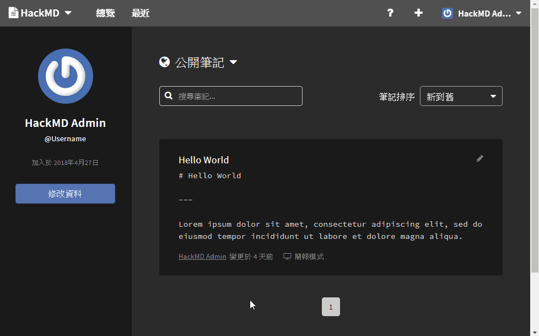Open the 新到舊 sort order dropdown
Viewport: 539px width, 336px height.
[461, 95]
